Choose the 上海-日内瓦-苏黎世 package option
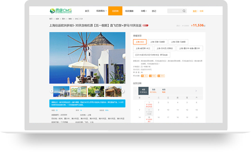 click(165, 48)
